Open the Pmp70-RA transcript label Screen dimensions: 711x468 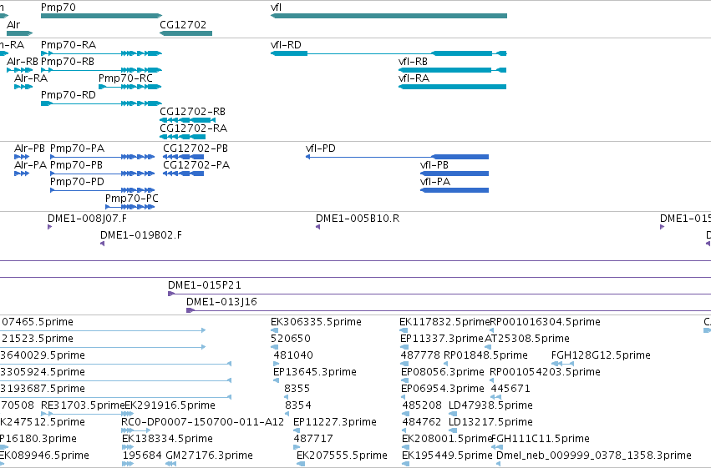(x=69, y=45)
